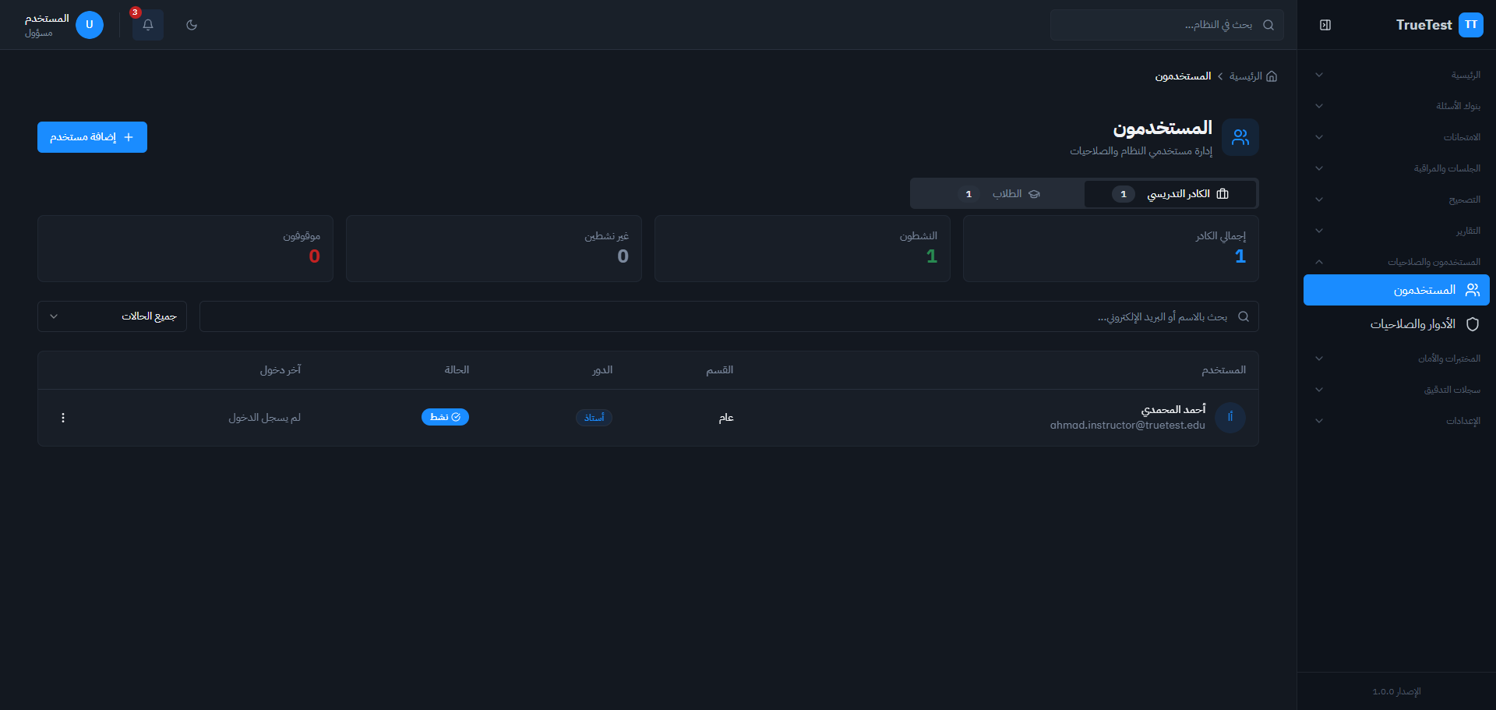Select the Teaching Staff tab
This screenshot has height=710, width=1496.
pyautogui.click(x=1170, y=194)
